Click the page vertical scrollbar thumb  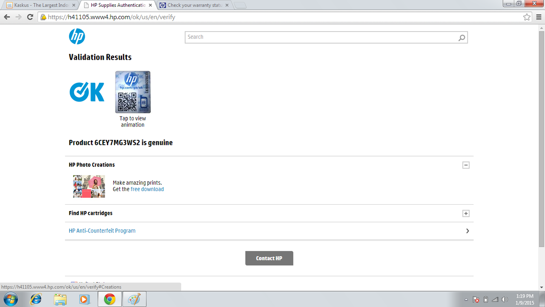(542, 139)
